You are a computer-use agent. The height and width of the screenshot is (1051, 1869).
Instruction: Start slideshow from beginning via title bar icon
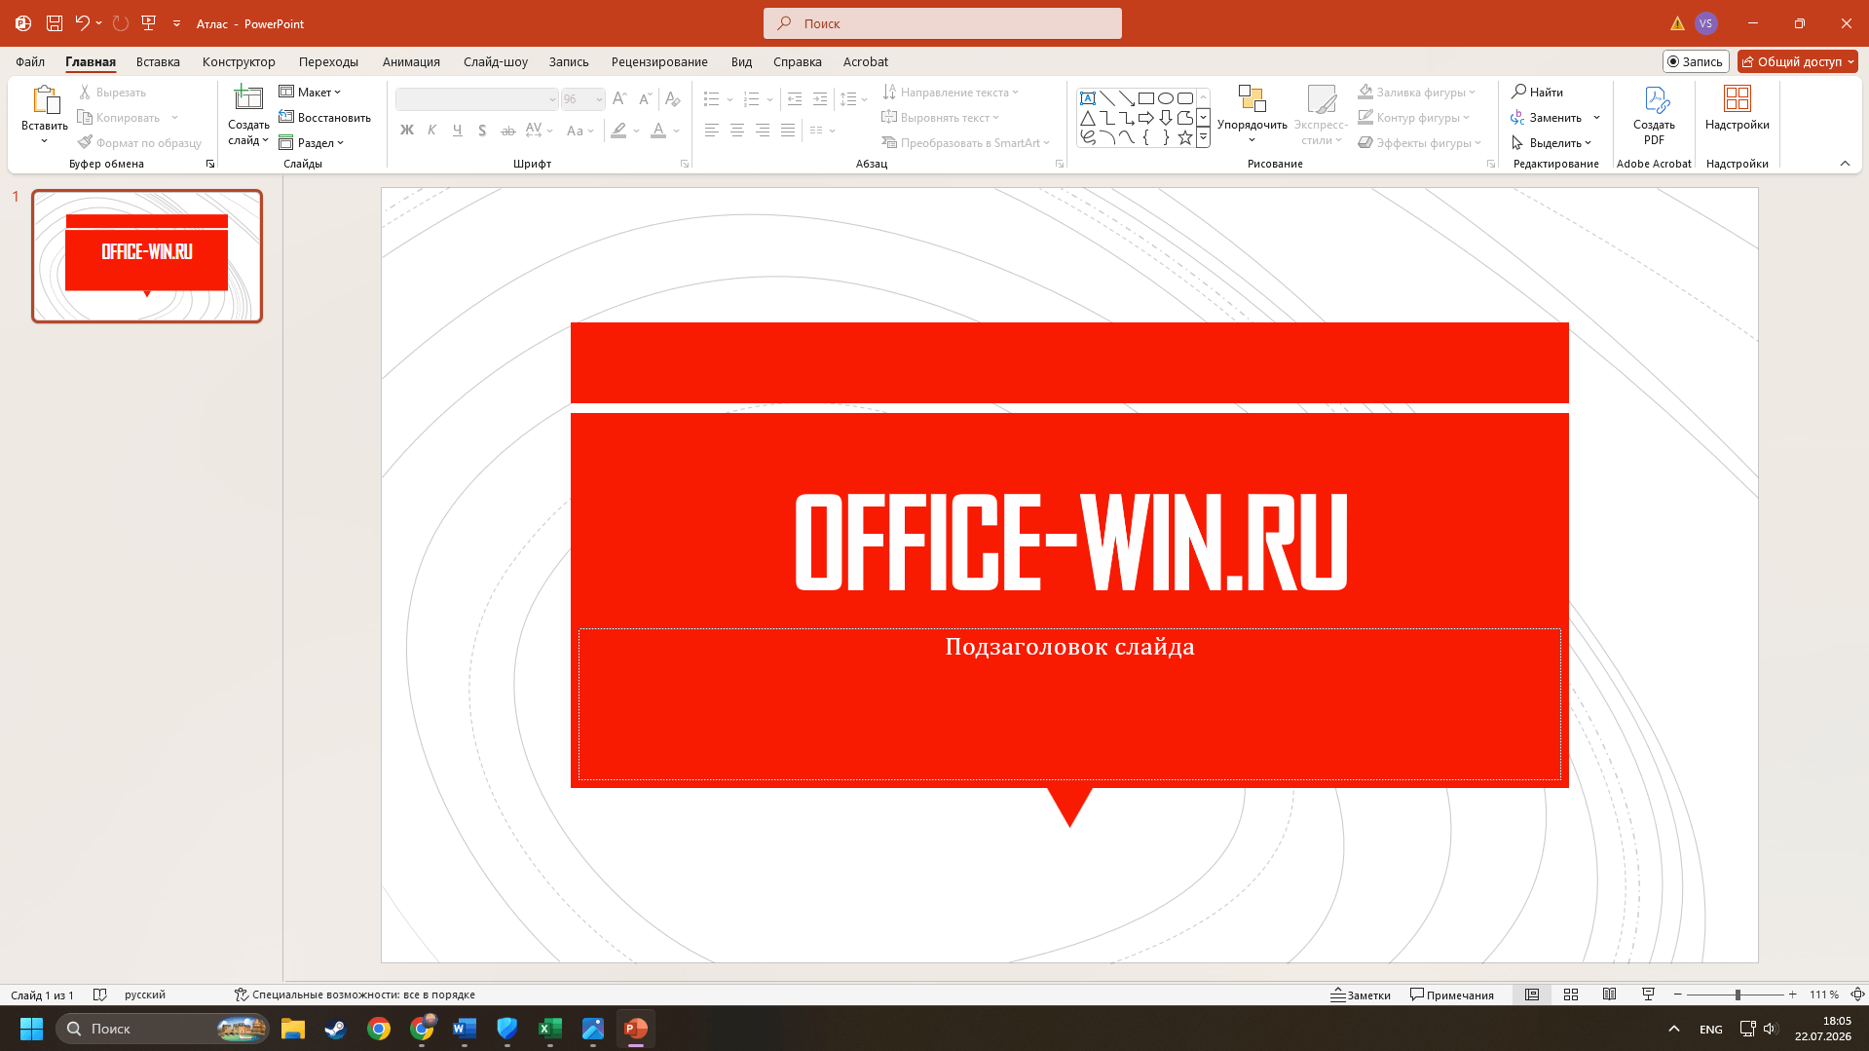149,23
